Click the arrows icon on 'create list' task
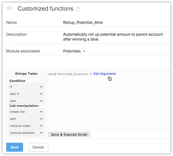The image size is (173, 156). click(41, 112)
